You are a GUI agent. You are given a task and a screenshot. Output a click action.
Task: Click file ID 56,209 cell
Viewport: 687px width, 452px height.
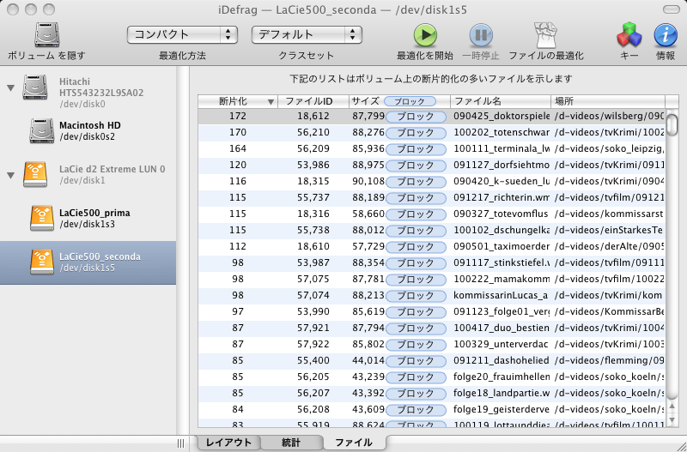tap(313, 148)
